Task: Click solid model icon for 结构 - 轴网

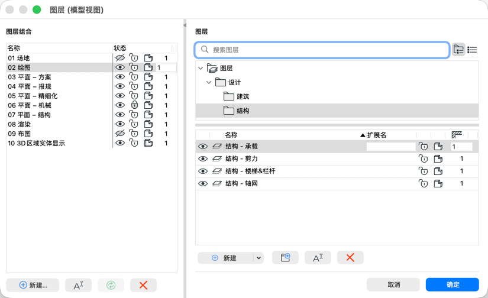Action: pos(438,183)
